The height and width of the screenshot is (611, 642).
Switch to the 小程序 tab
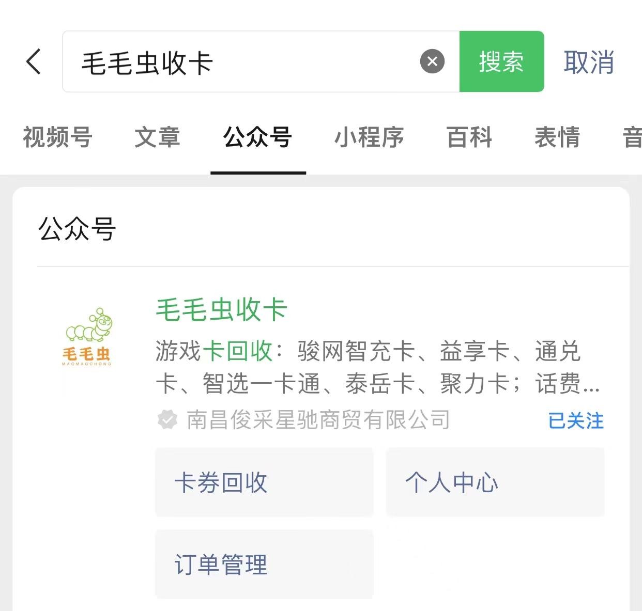[369, 137]
